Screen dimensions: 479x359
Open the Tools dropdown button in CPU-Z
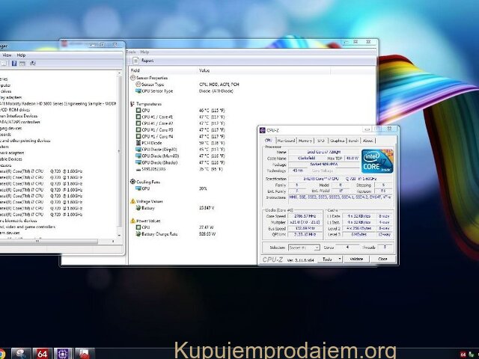pos(327,259)
